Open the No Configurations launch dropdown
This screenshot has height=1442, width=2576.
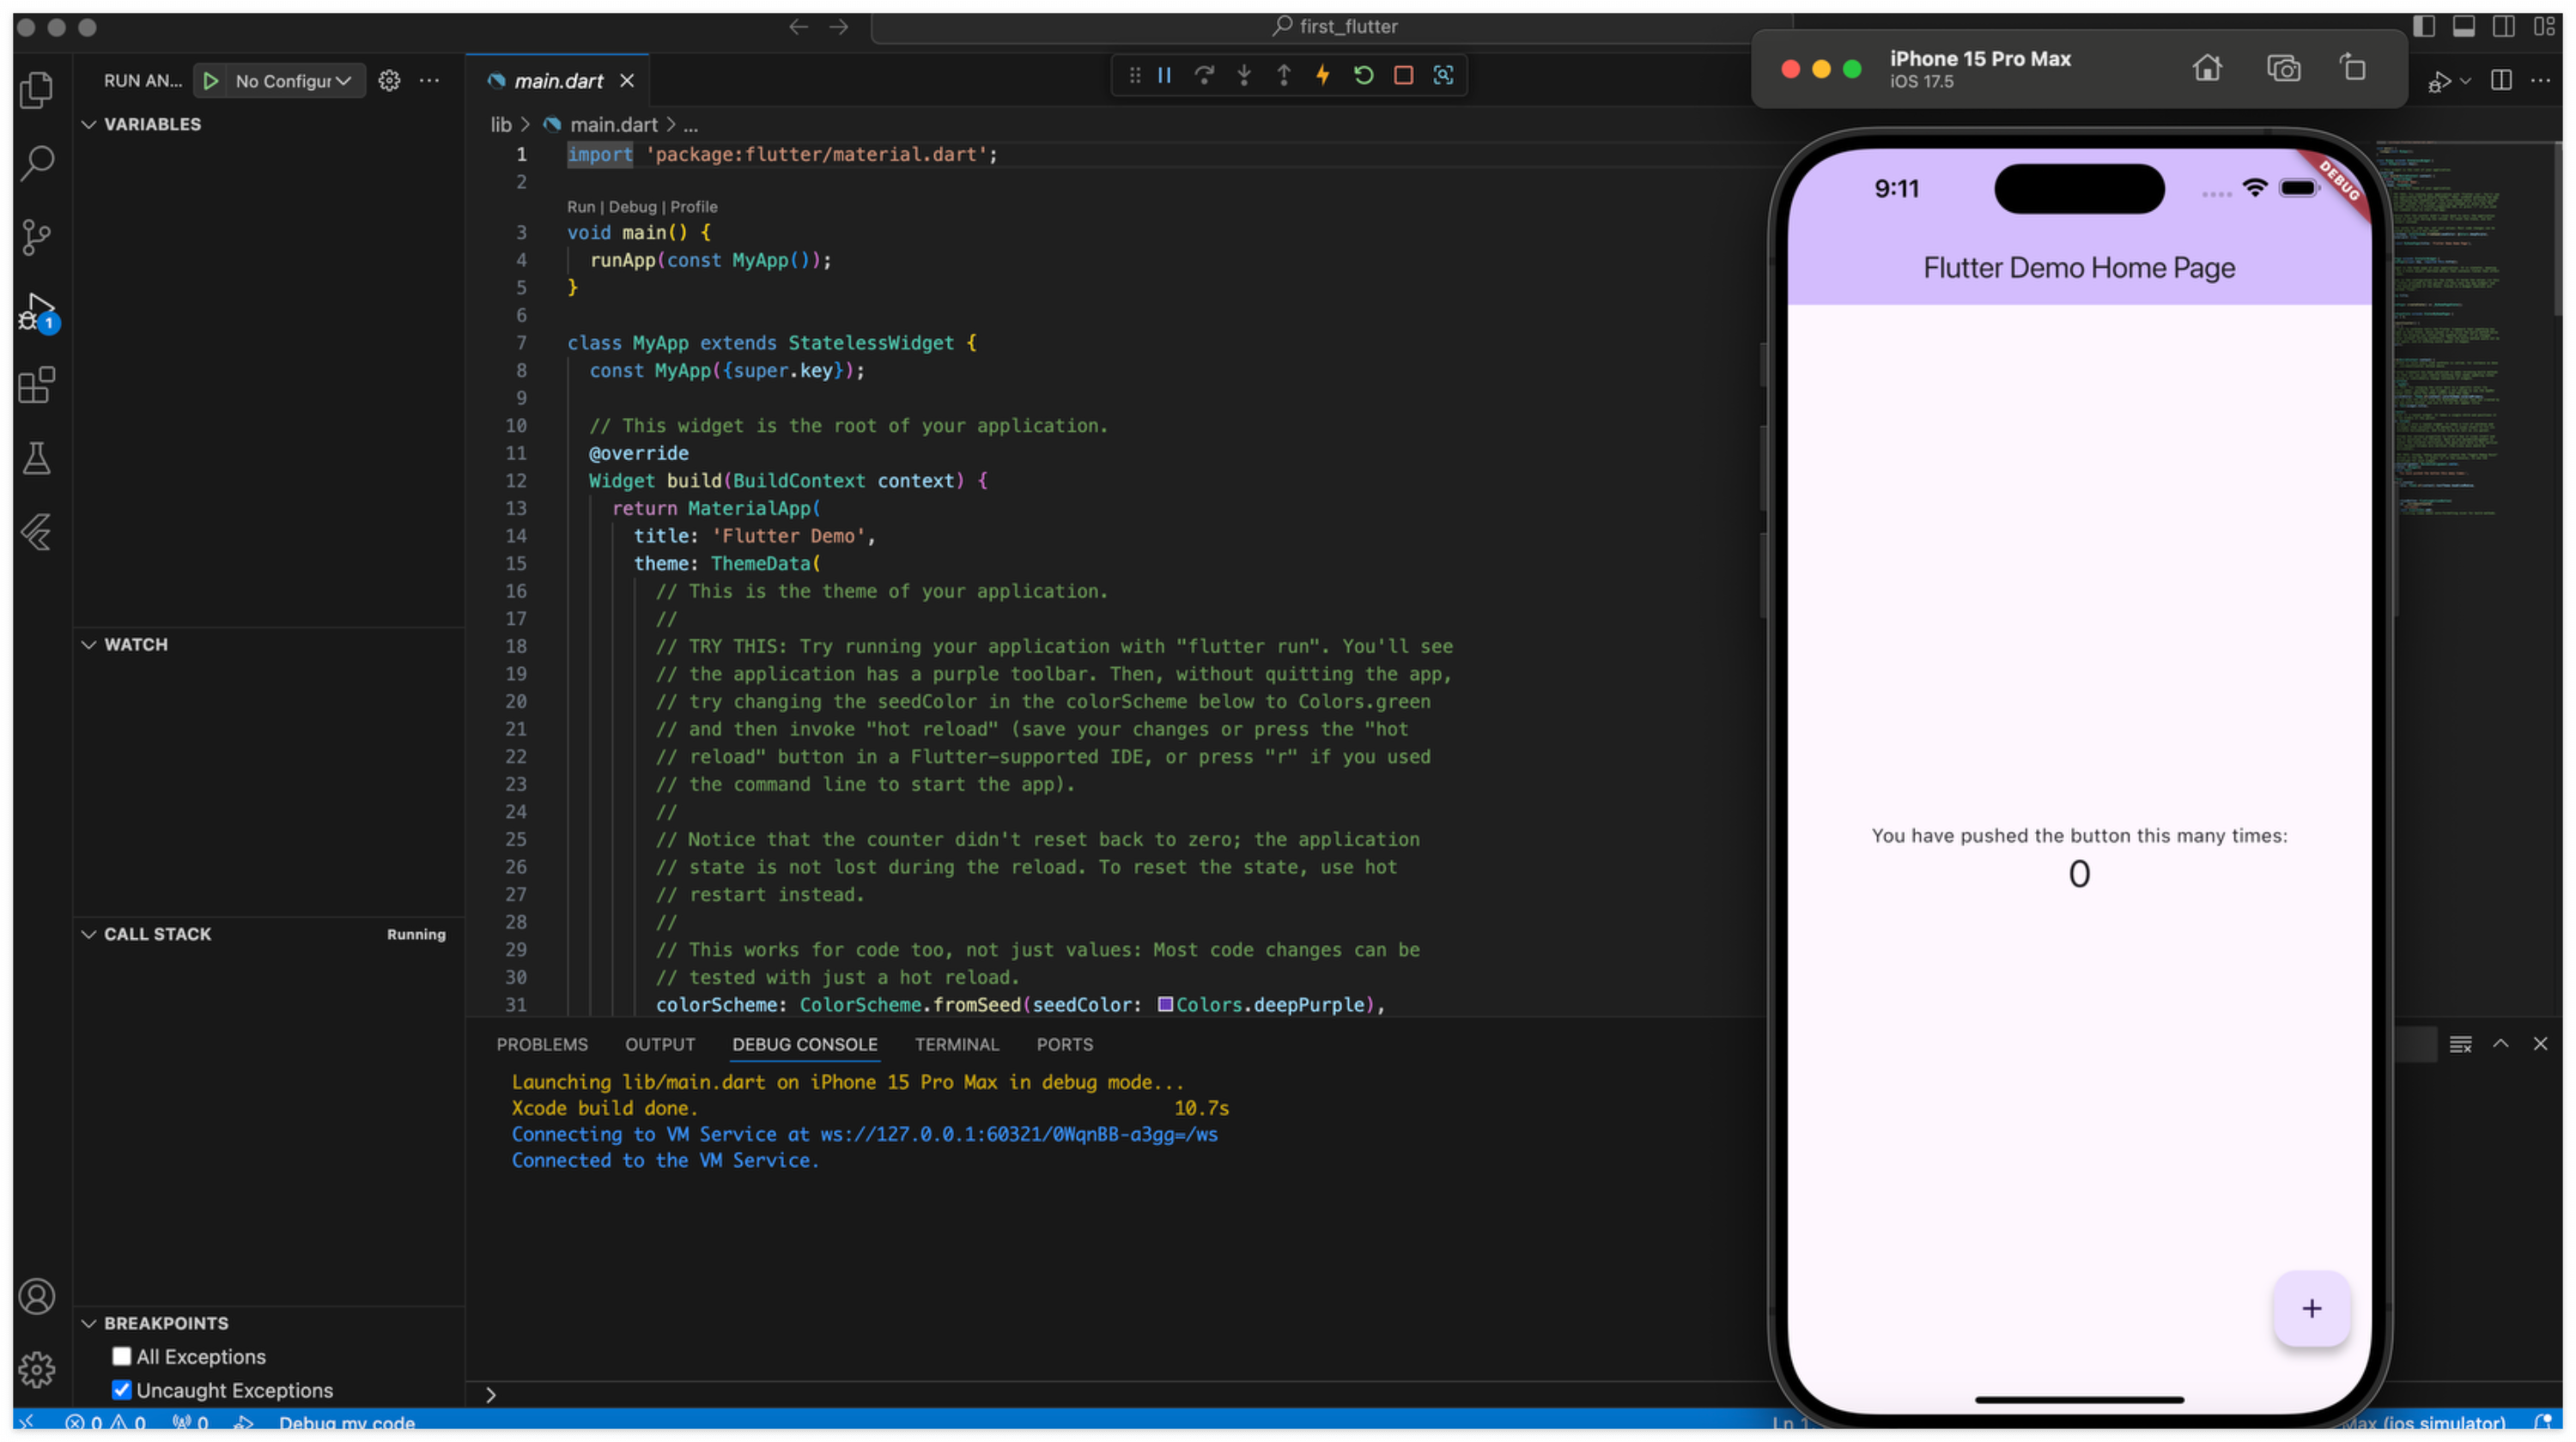point(292,81)
